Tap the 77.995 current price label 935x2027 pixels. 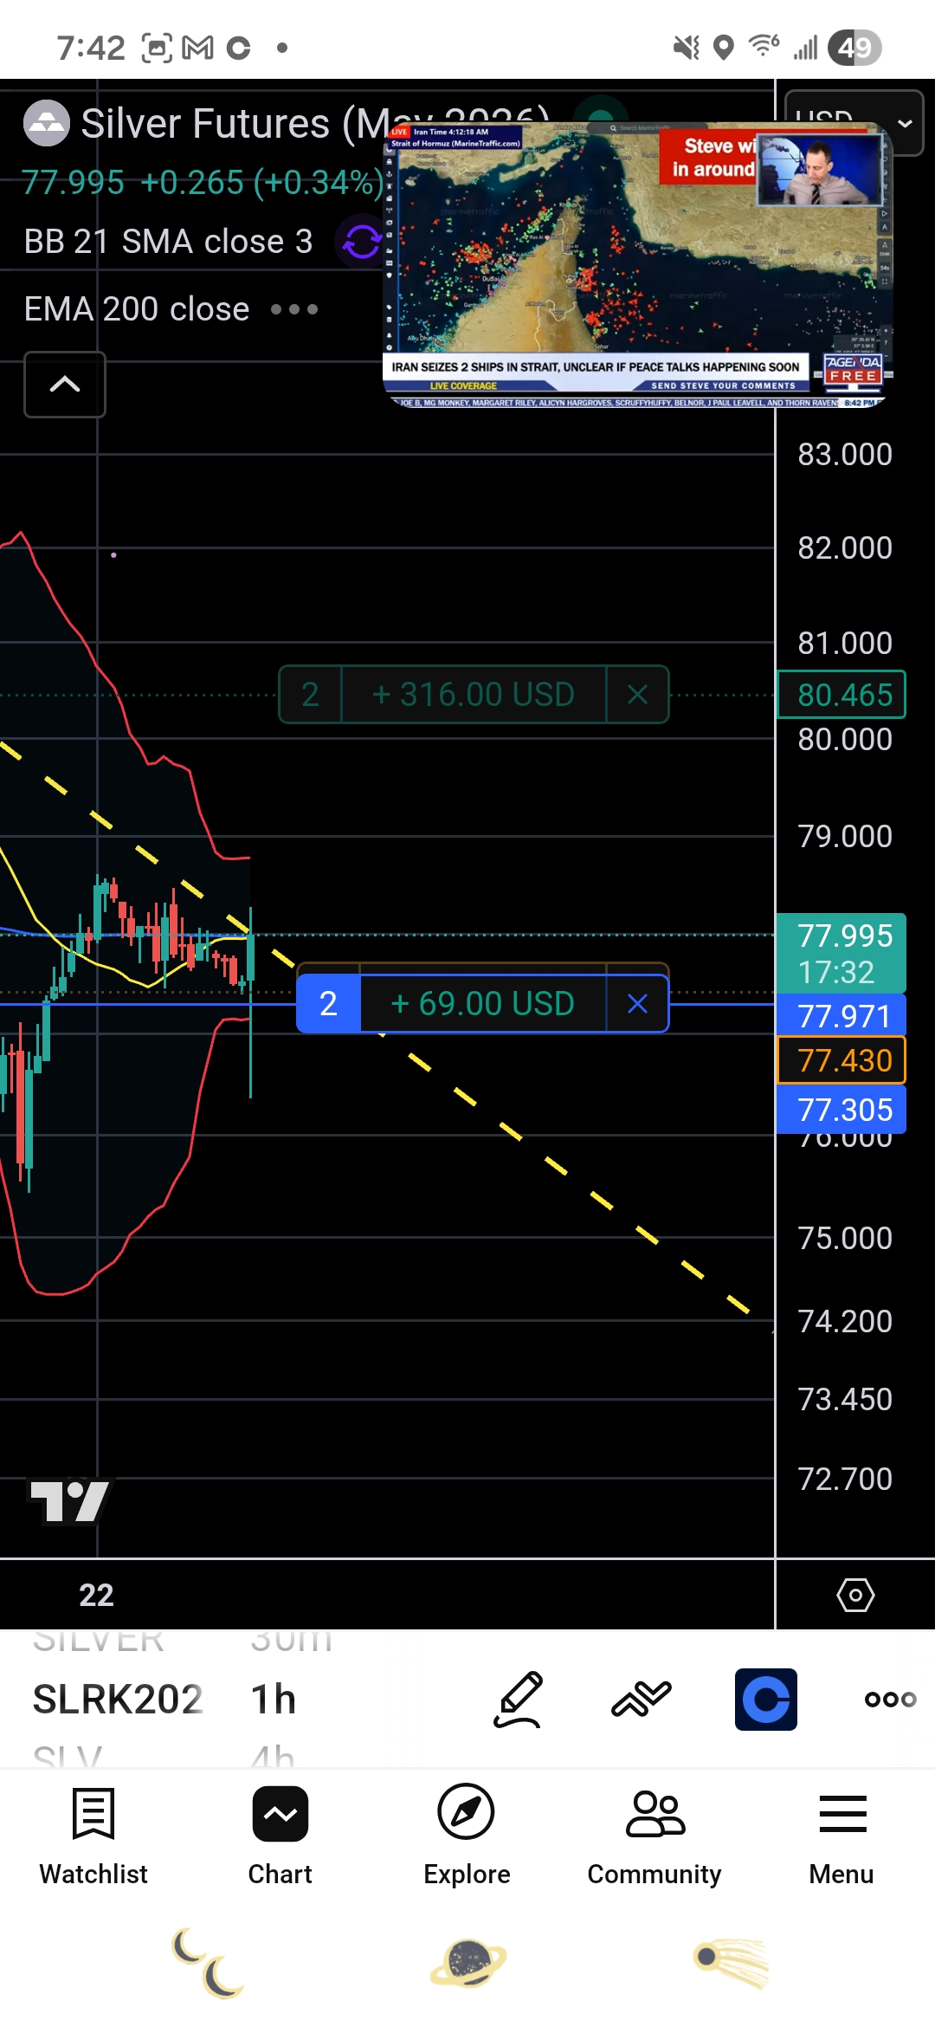pyautogui.click(x=841, y=954)
